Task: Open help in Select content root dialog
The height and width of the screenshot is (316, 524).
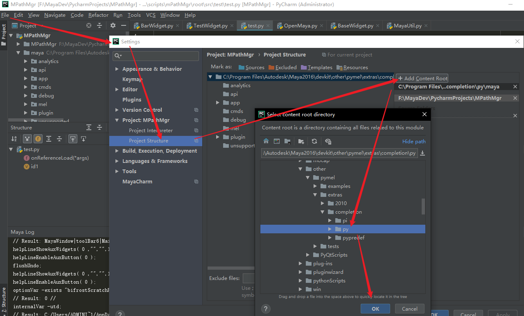Action: (x=266, y=309)
